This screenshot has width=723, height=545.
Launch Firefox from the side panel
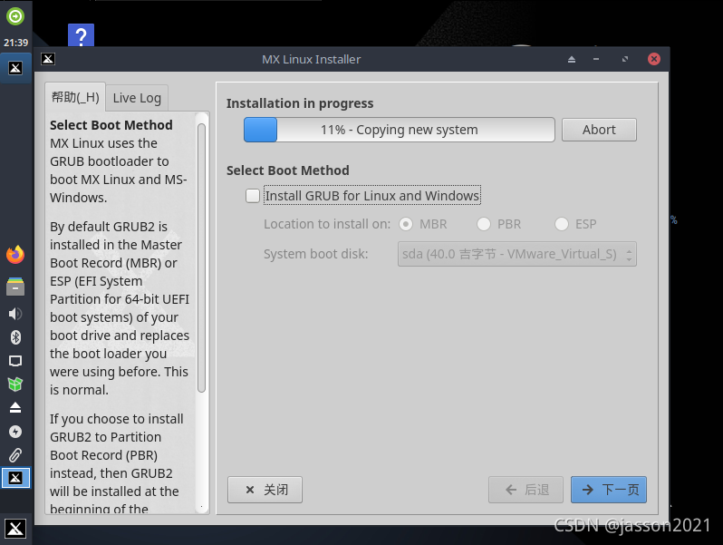point(15,254)
